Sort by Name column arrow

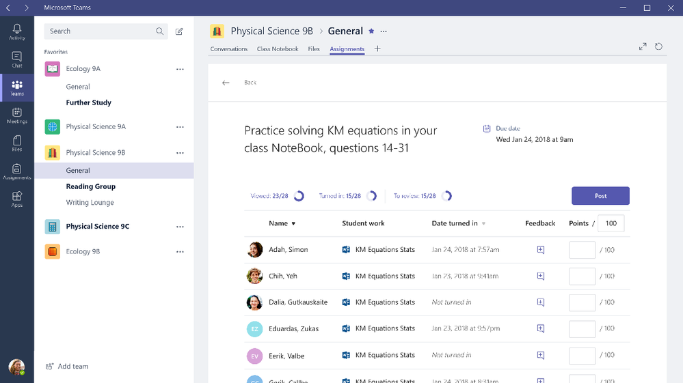(293, 223)
